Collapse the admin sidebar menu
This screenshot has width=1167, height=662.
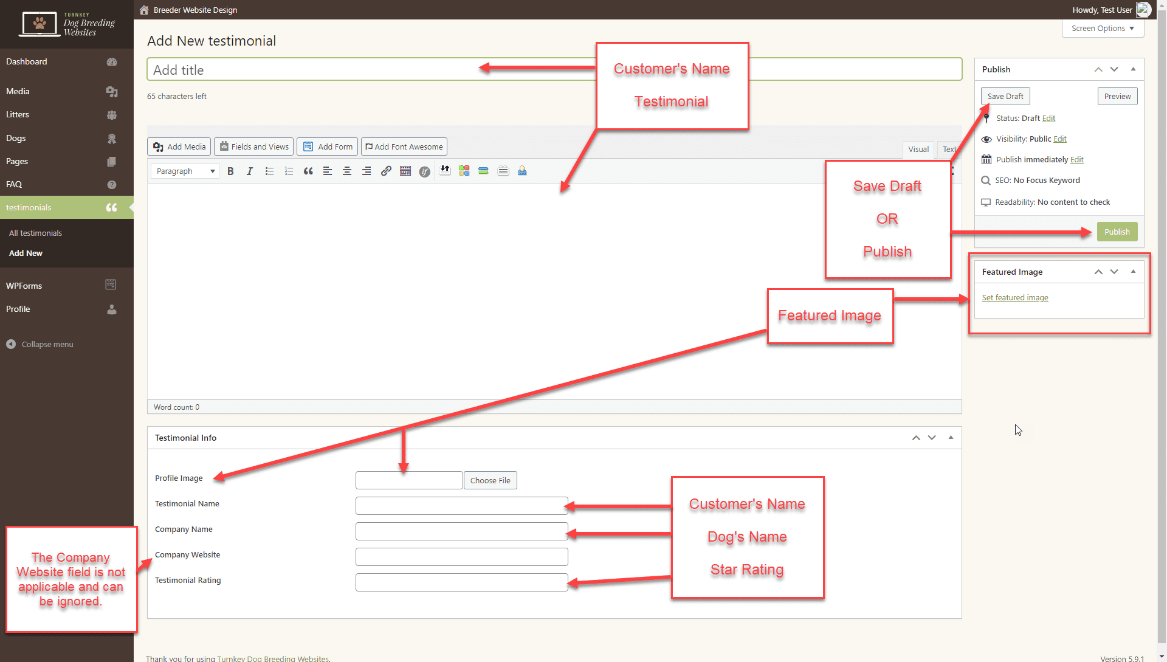[x=40, y=344]
